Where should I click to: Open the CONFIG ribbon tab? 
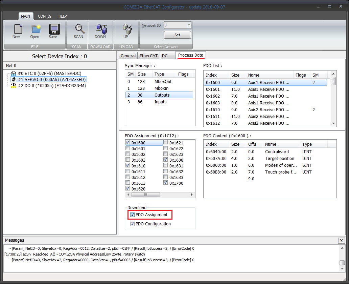45,16
